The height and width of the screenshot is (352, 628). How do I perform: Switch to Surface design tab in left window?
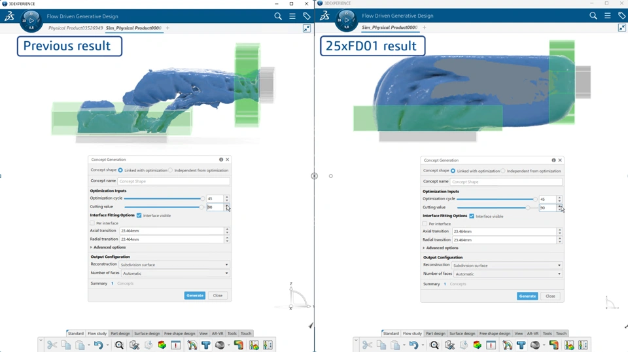147,333
